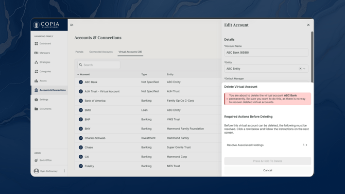
Task: Select the Virtual Accounts (26) tab
Action: (130, 52)
